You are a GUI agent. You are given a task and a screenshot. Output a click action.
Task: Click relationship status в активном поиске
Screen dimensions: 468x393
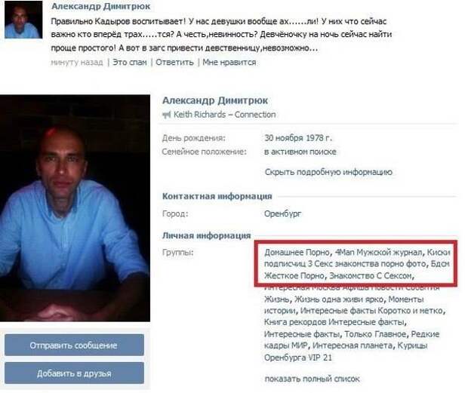300,152
